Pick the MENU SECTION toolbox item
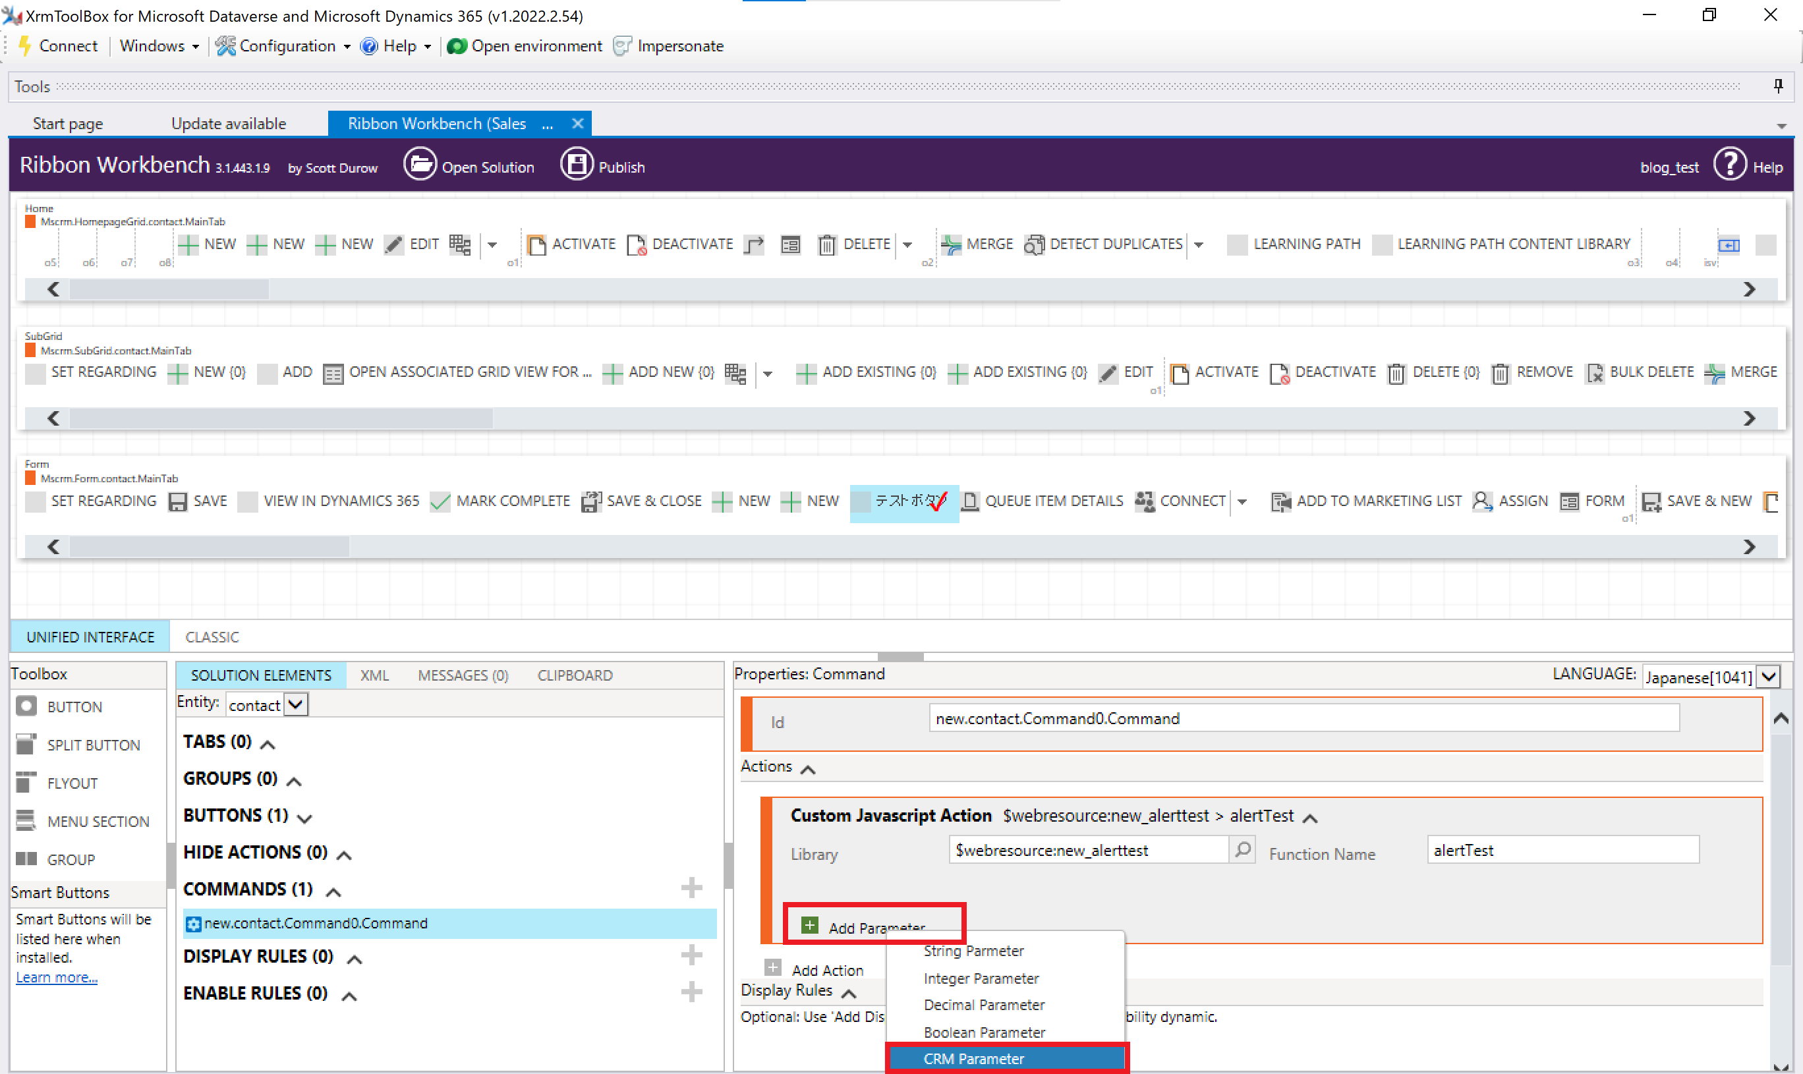This screenshot has width=1803, height=1074. point(82,822)
